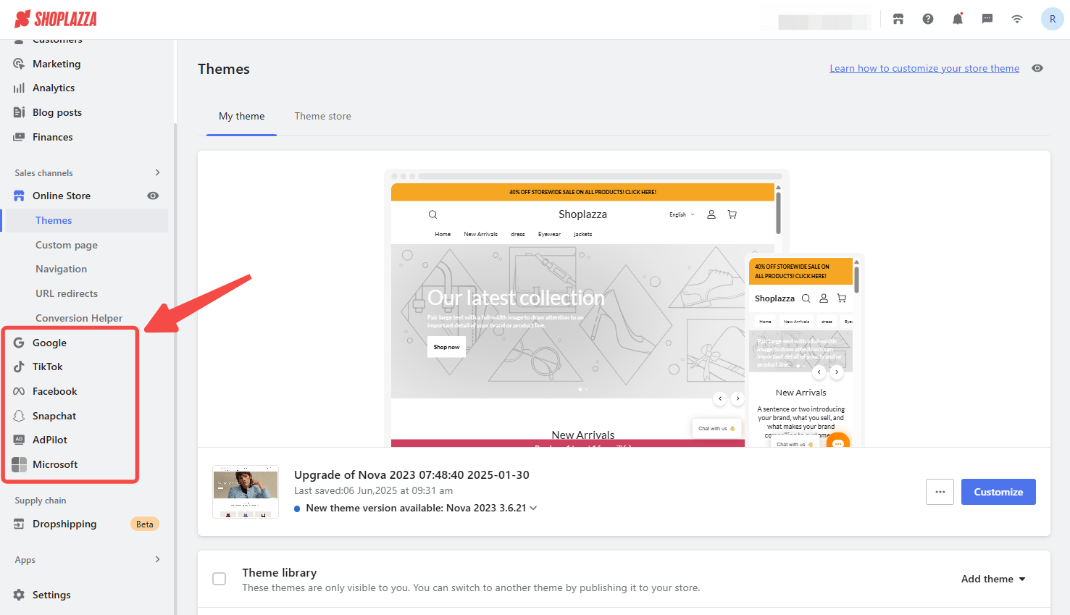Open the R user avatar menu
The height and width of the screenshot is (615, 1070).
click(x=1053, y=19)
